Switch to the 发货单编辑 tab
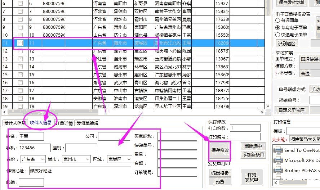This screenshot has height=190, width=320. [x=88, y=123]
